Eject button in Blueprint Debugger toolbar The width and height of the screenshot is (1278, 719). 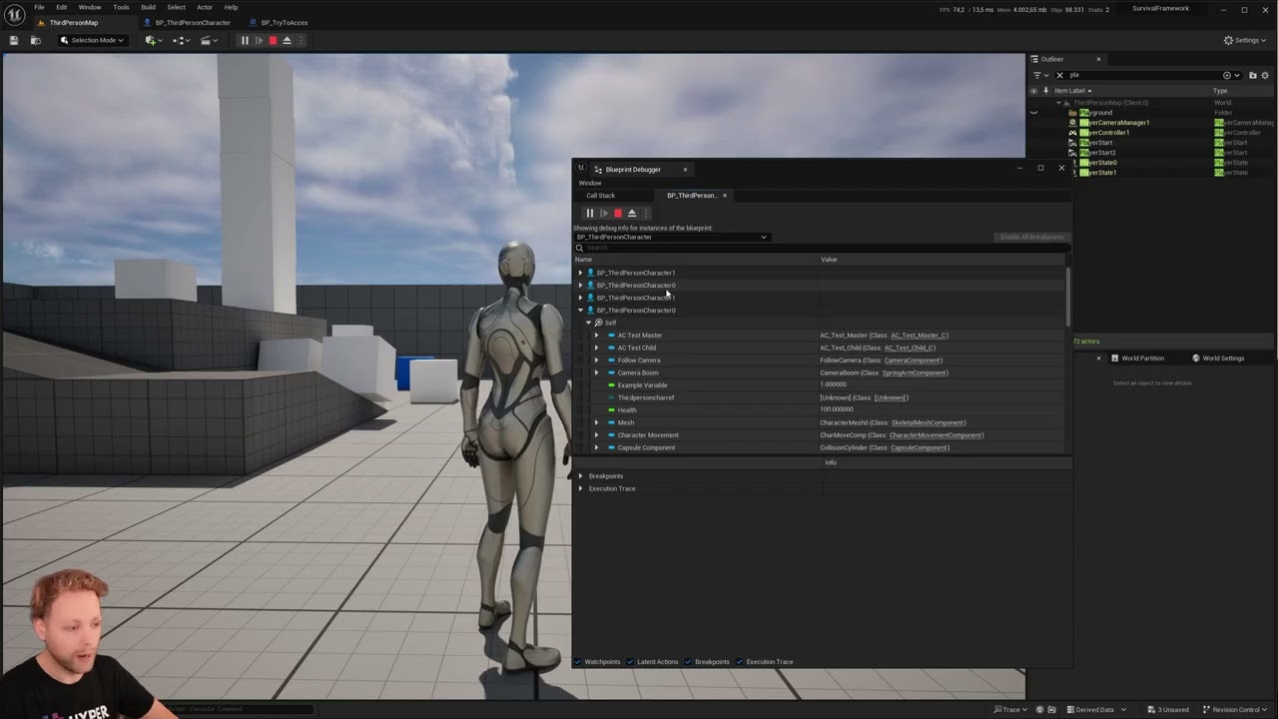tap(631, 213)
